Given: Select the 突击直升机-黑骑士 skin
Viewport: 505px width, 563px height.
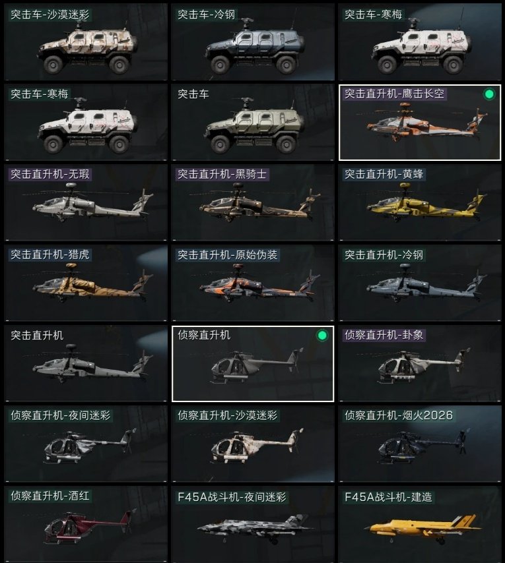Looking at the screenshot, I should point(253,202).
